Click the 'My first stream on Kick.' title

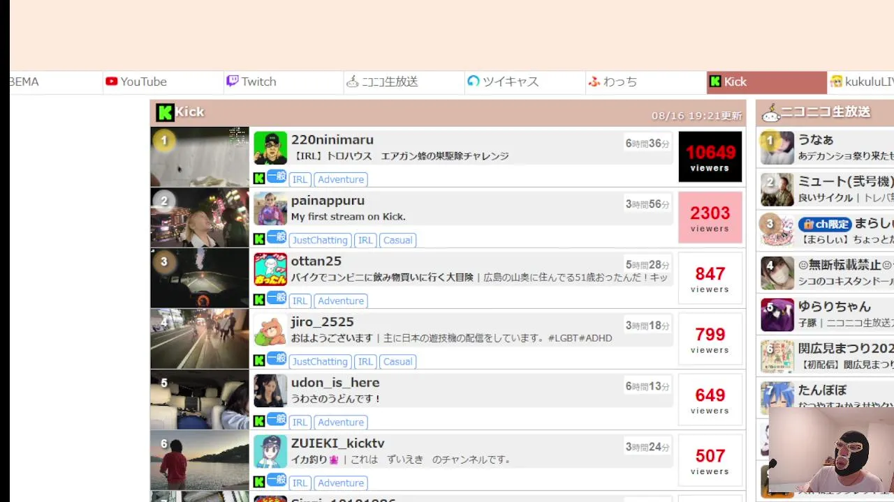click(349, 217)
